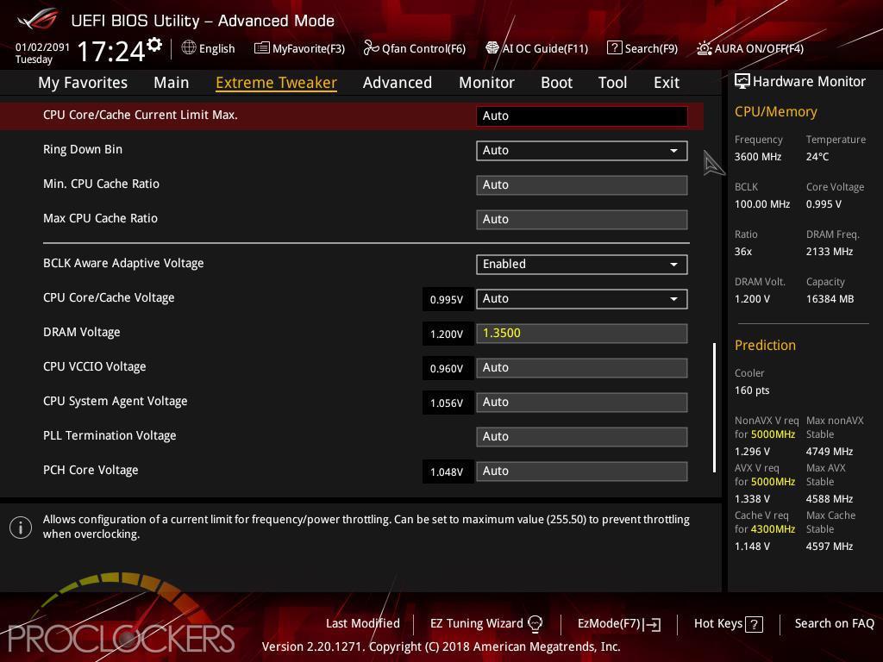Select the DRAM Voltage label
The height and width of the screenshot is (662, 883).
(82, 332)
